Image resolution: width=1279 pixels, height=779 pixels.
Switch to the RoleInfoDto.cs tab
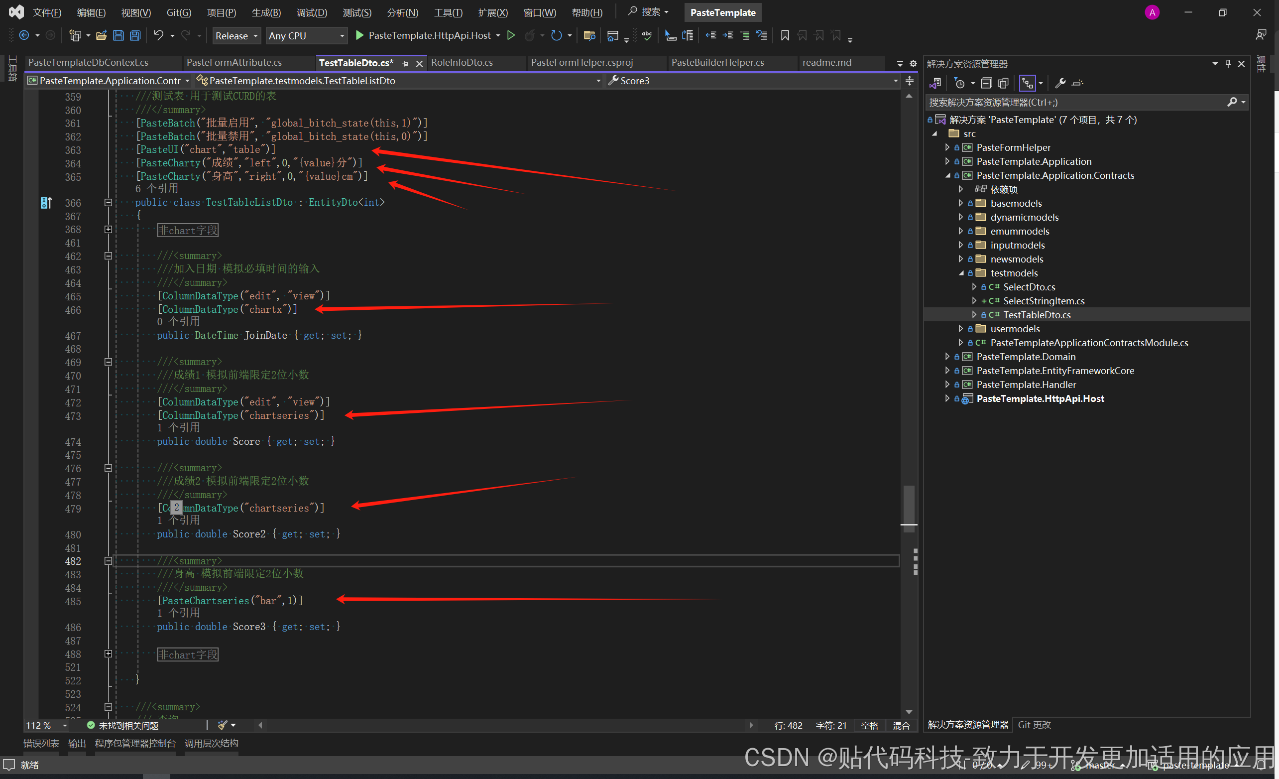(x=462, y=62)
